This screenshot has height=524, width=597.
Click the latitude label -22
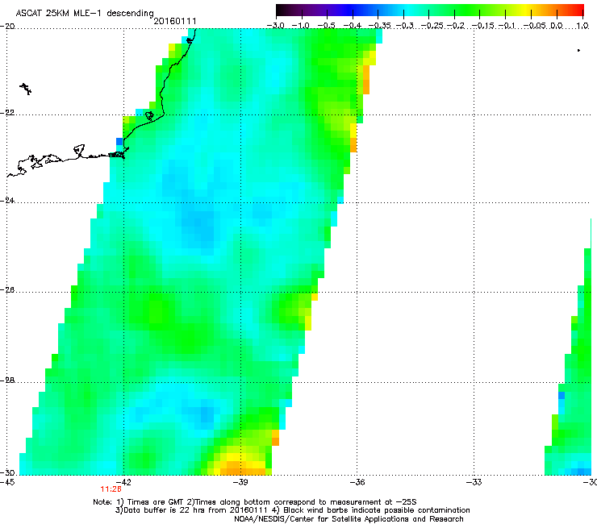tap(7, 113)
